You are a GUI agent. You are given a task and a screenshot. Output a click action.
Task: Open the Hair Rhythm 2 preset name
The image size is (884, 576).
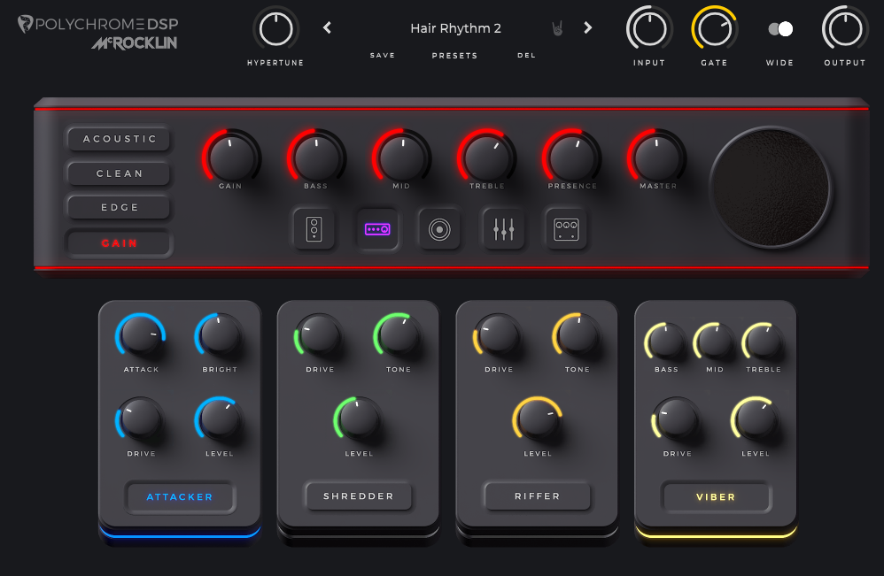pyautogui.click(x=455, y=28)
